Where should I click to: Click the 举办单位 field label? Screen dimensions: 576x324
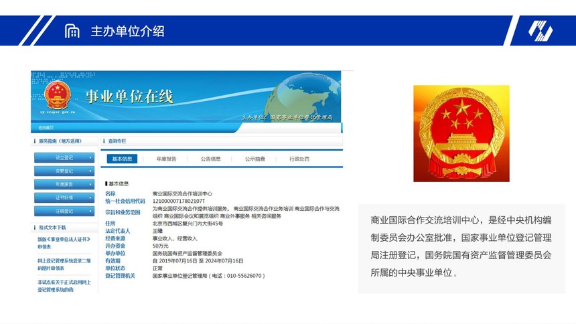click(x=115, y=254)
